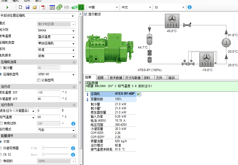Image resolution: width=238 pixels, height=165 pixels.
Task: Click the grey unit toolbar icon
Action: click(x=67, y=7)
